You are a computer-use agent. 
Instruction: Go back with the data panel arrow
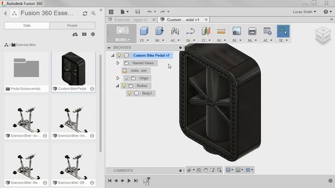coord(6,14)
